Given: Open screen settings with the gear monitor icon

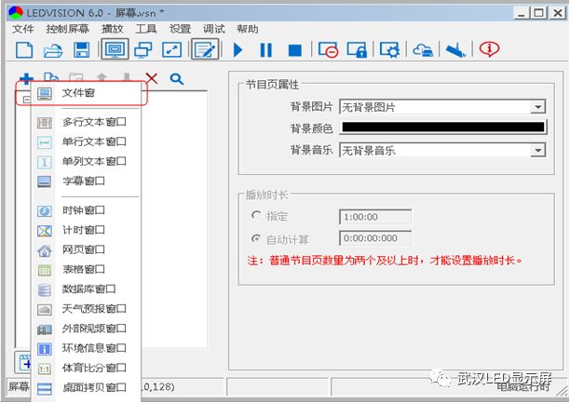Looking at the screenshot, I should point(389,49).
